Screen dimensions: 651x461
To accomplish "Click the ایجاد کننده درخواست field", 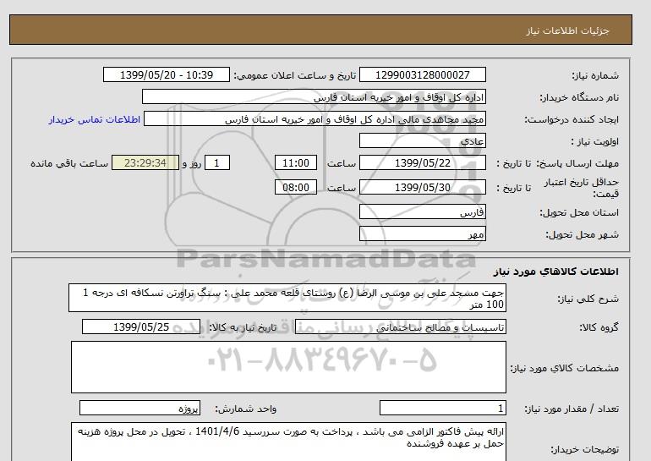I will [x=315, y=118].
